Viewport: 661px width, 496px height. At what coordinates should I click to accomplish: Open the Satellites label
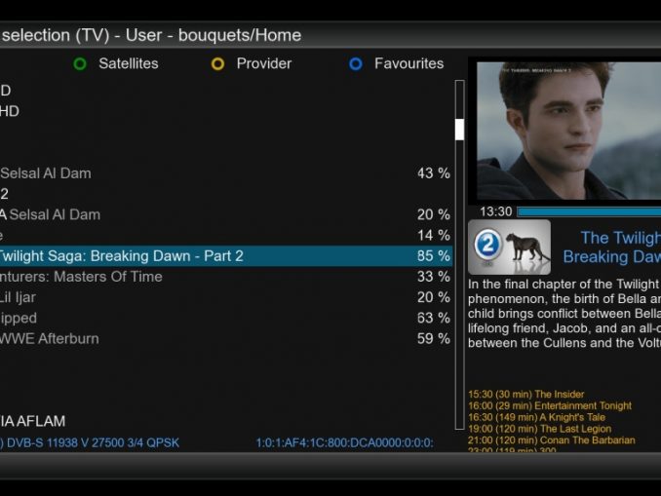click(129, 63)
